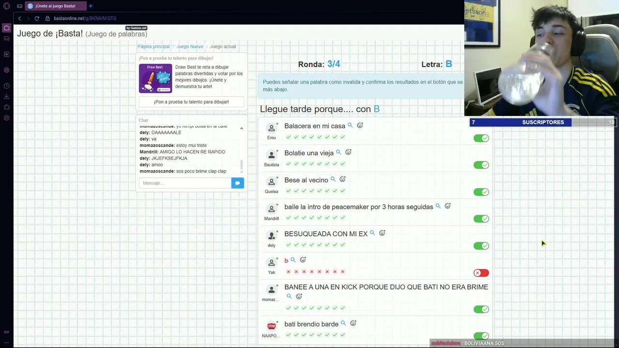Click the GX icon at sidebar bottom
The height and width of the screenshot is (348, 619).
pyautogui.click(x=6, y=332)
